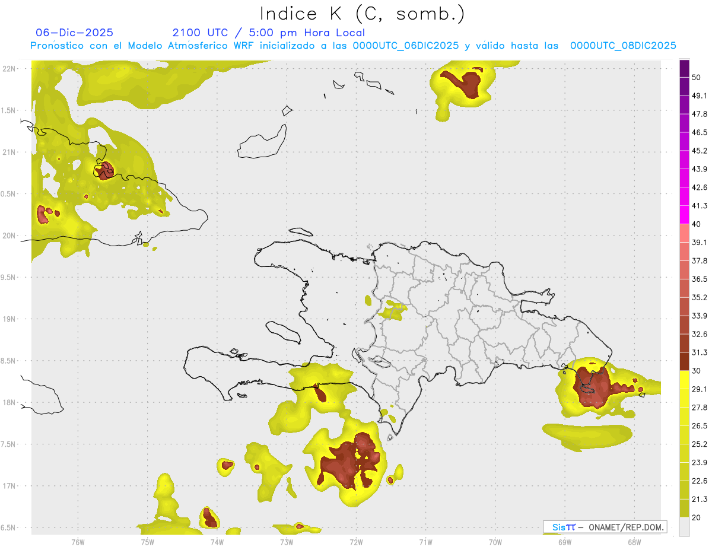Click the longitude label '74W'

(x=217, y=542)
